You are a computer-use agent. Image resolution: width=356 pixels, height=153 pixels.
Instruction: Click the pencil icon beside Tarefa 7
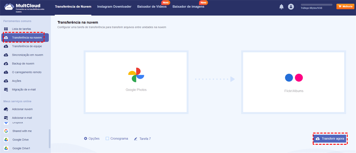(136, 139)
